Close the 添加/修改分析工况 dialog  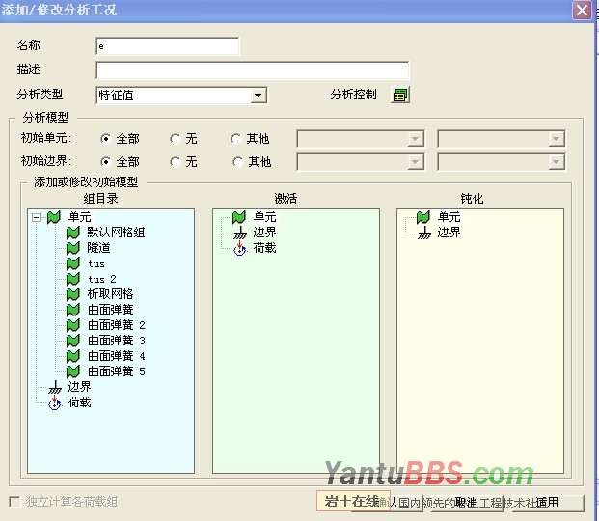tap(582, 10)
